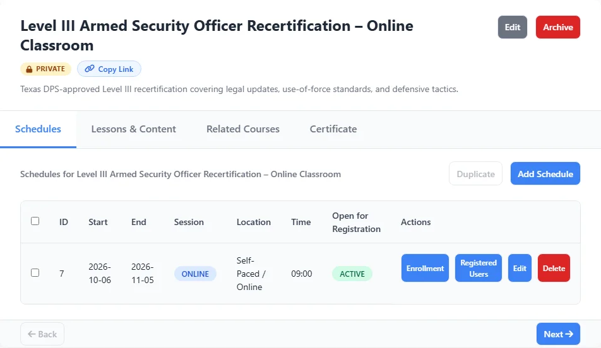Tick the select-all checkbox in table header
This screenshot has width=601, height=348.
pos(35,221)
